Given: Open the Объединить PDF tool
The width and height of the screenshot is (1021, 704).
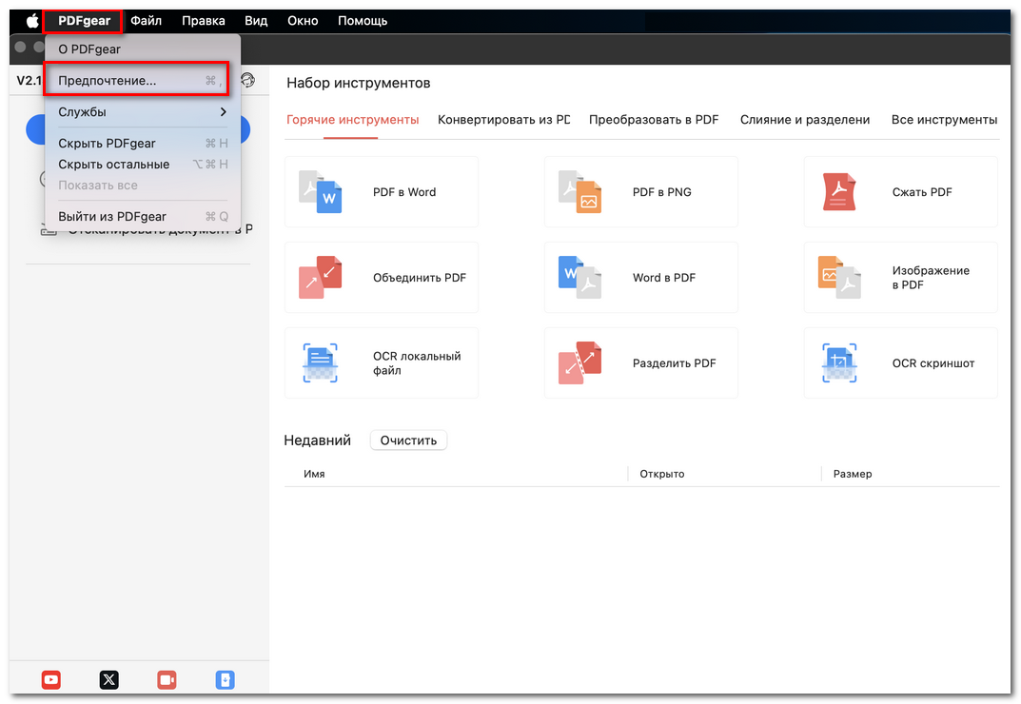Looking at the screenshot, I should coord(381,278).
